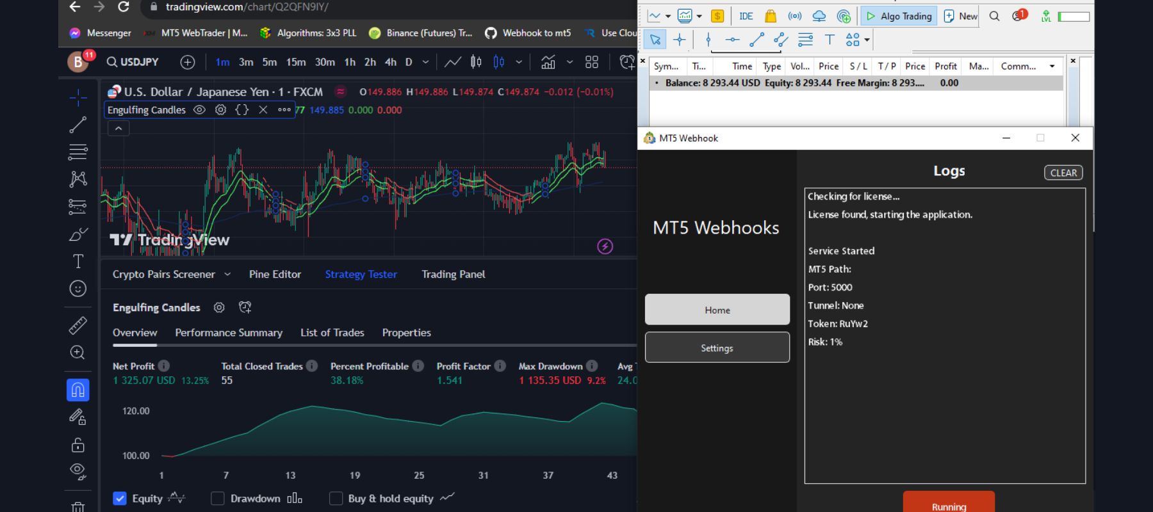
Task: Open the MT5 VPS cloud icon
Action: click(819, 16)
